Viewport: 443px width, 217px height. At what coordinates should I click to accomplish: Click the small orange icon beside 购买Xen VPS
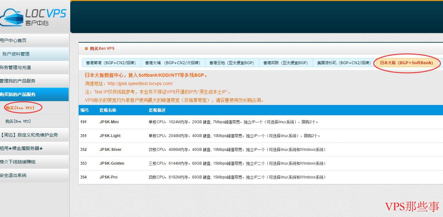click(86, 48)
